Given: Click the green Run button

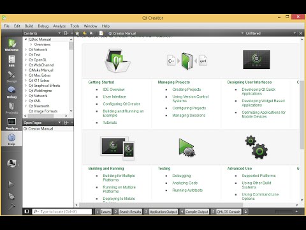Looking at the screenshot, I should (11, 184).
